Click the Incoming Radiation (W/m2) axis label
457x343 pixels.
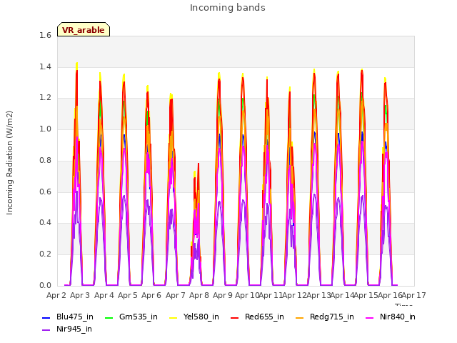coord(9,163)
